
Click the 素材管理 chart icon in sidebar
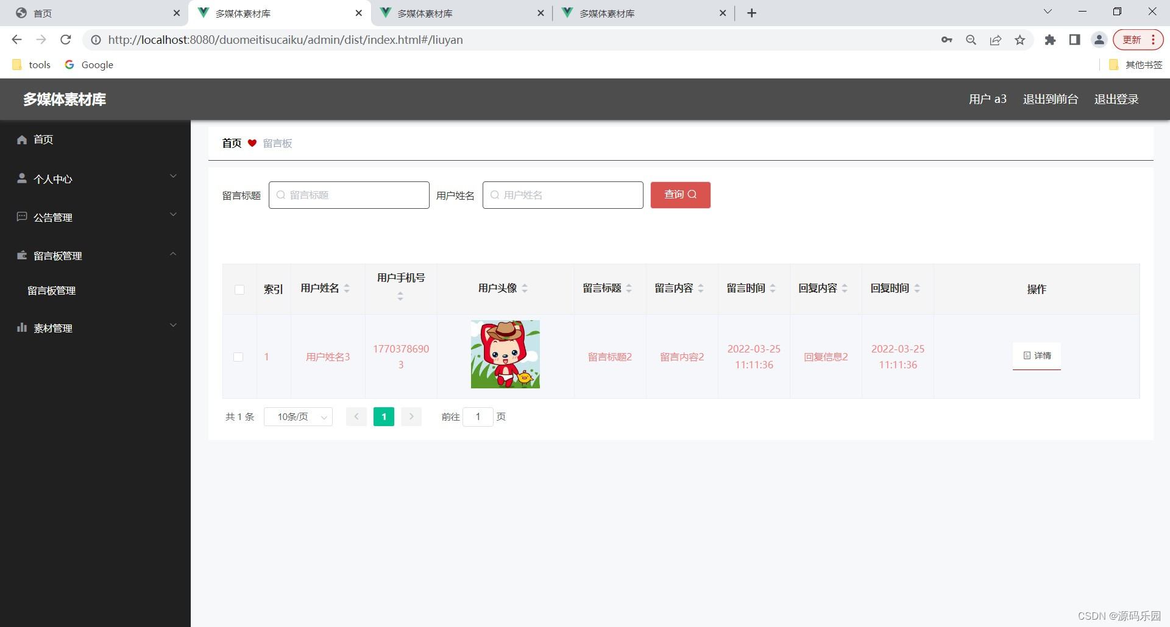22,328
